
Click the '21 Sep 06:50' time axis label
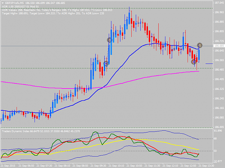[x=26, y=166]
